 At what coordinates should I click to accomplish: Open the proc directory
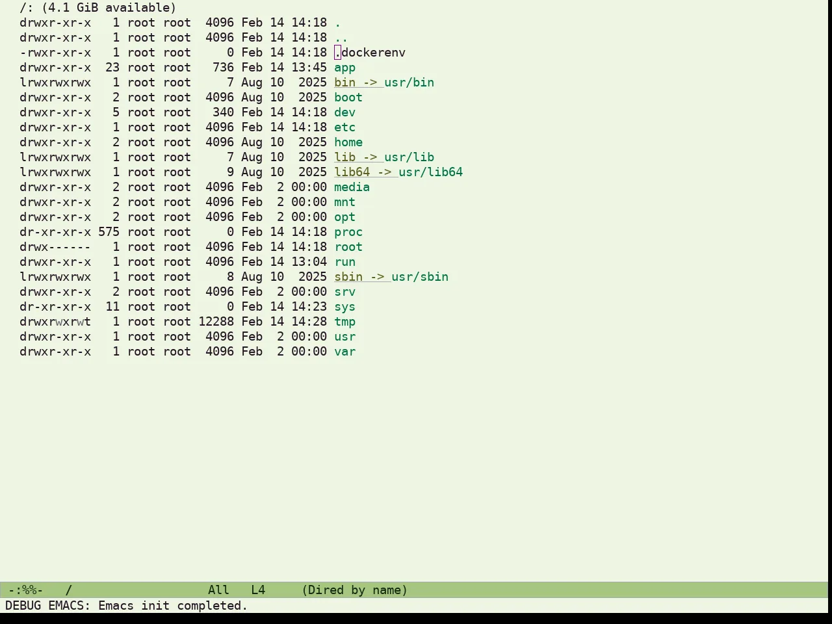(x=348, y=232)
